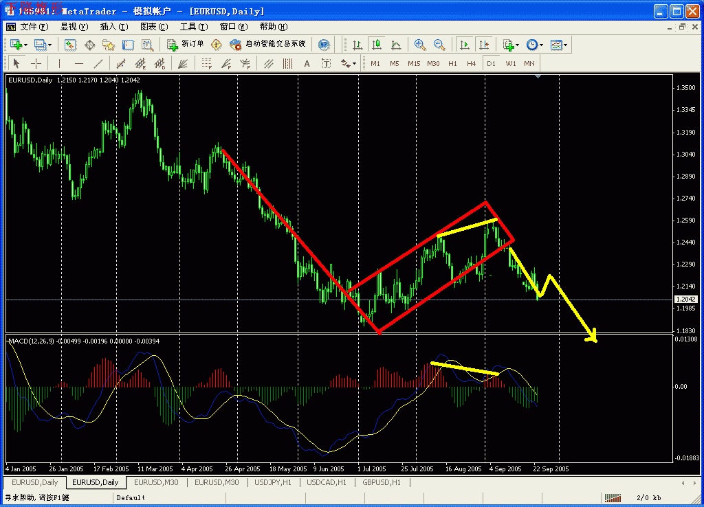Zoom in on the chart
This screenshot has width=704, height=507.
click(420, 45)
